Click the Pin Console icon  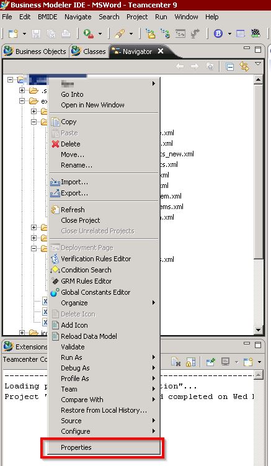pos(211,362)
